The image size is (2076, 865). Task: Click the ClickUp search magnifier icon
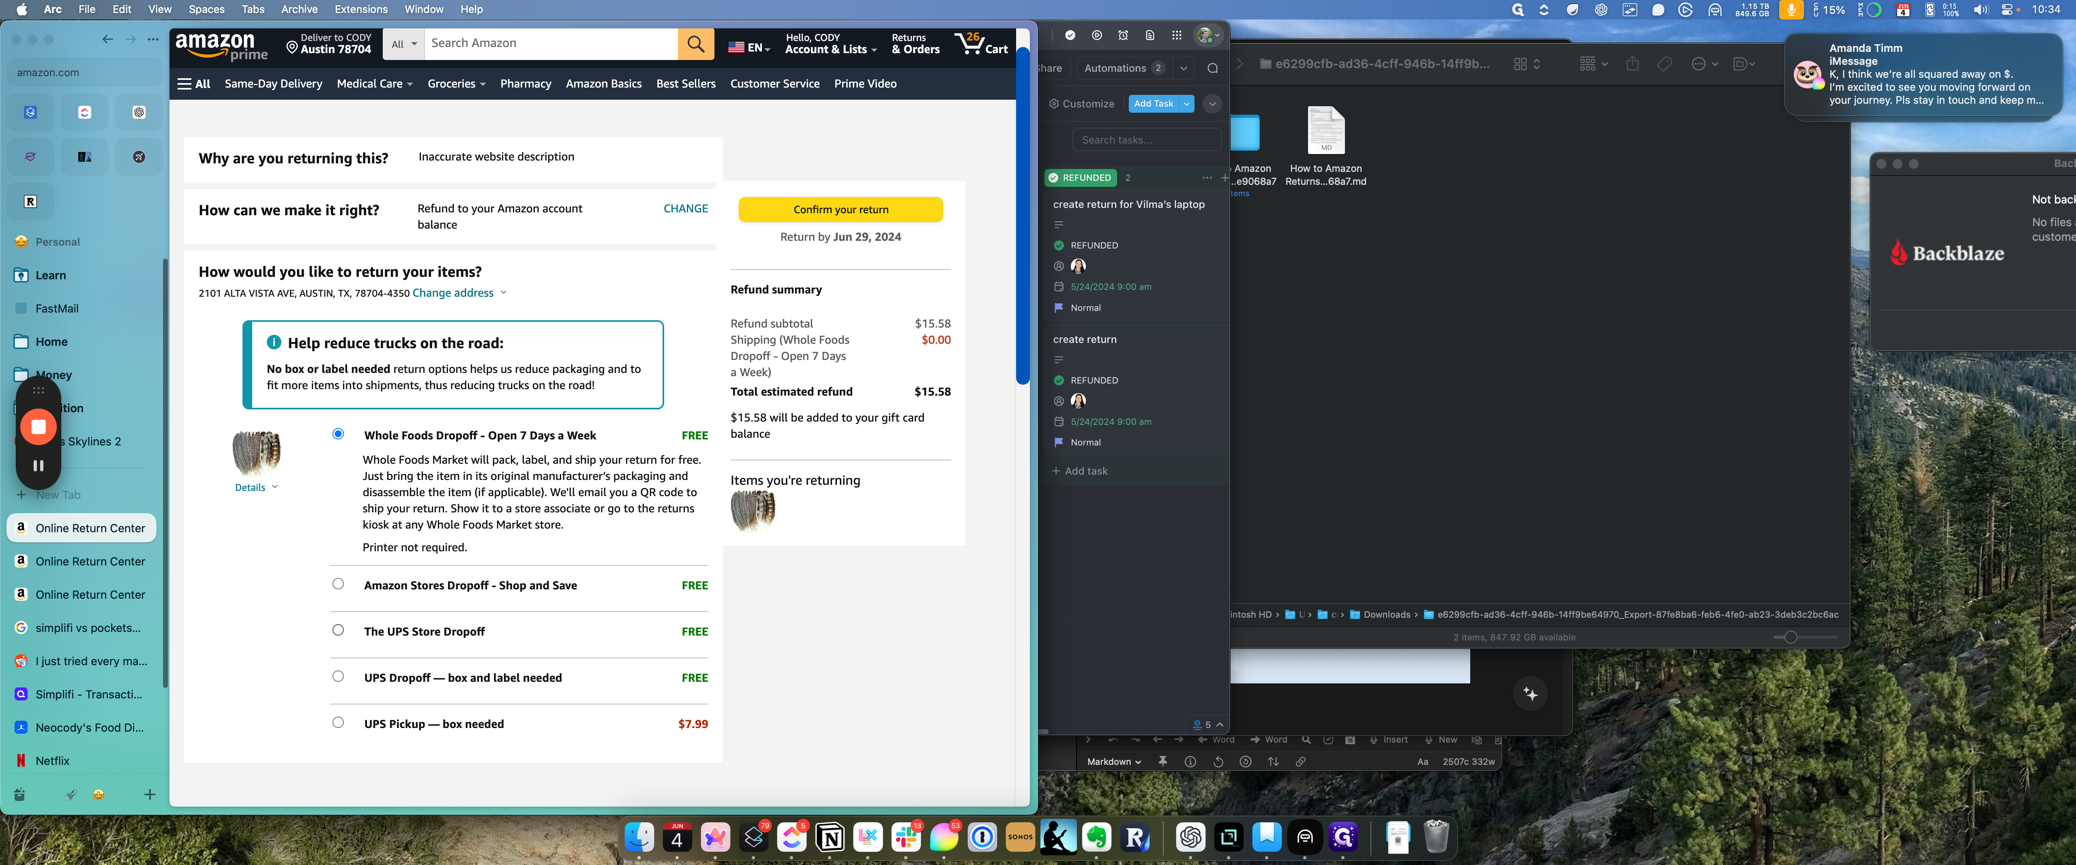click(1212, 69)
